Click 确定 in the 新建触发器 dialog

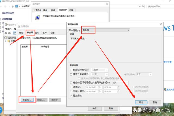coord(141,102)
